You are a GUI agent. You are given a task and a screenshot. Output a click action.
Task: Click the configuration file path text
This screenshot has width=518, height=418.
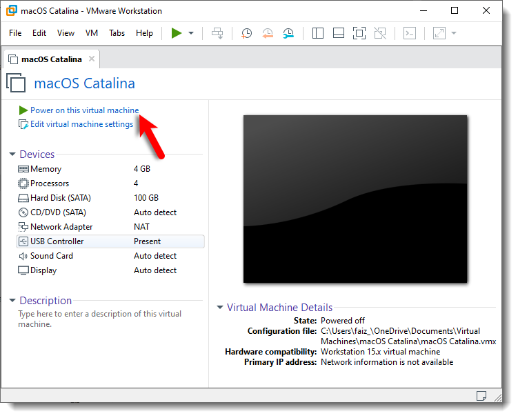408,336
